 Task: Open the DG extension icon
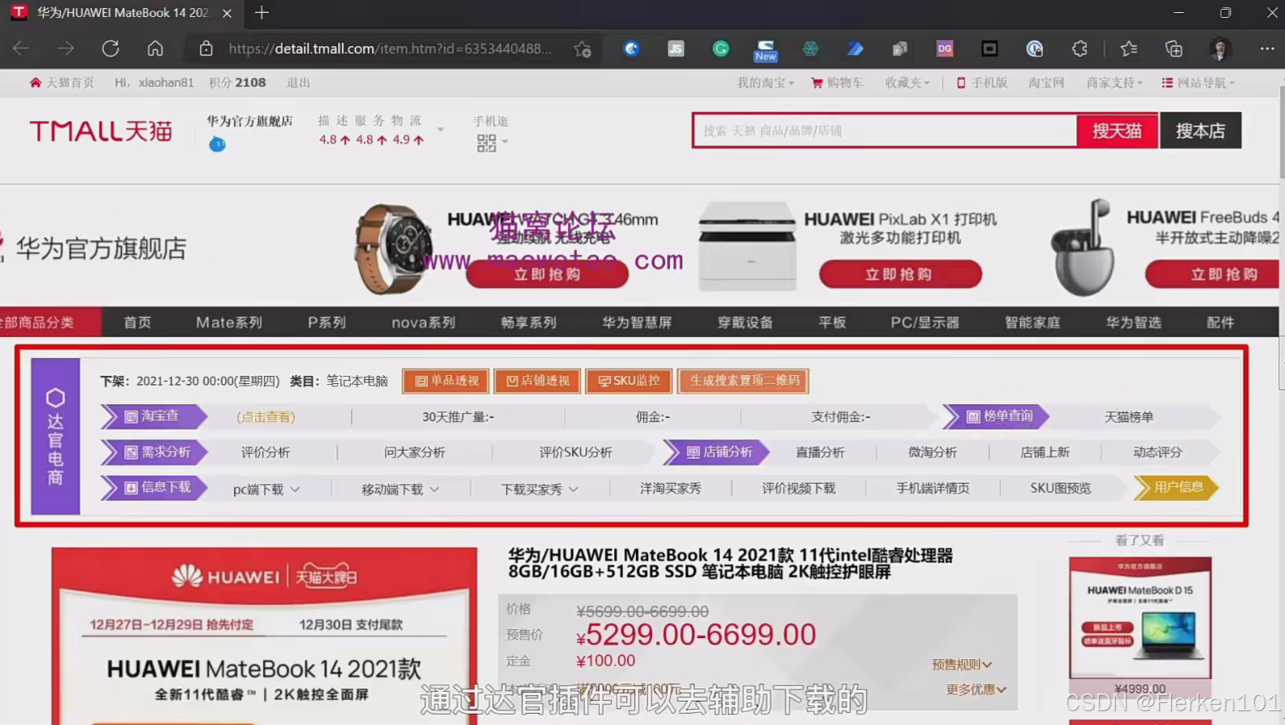[x=945, y=49]
